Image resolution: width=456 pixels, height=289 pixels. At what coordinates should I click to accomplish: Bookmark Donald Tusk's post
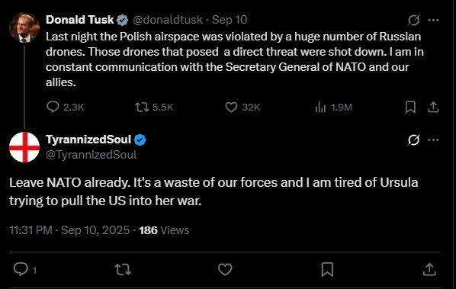pyautogui.click(x=410, y=107)
